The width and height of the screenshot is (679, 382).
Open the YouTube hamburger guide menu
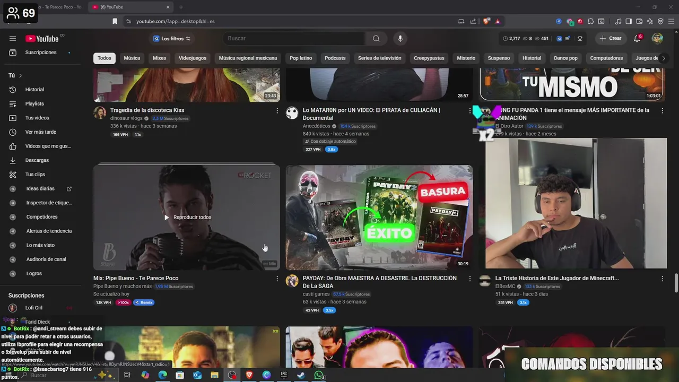click(13, 38)
